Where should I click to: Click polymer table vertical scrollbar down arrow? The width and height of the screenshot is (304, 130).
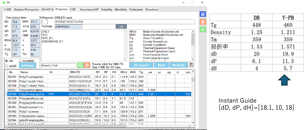click(193, 123)
